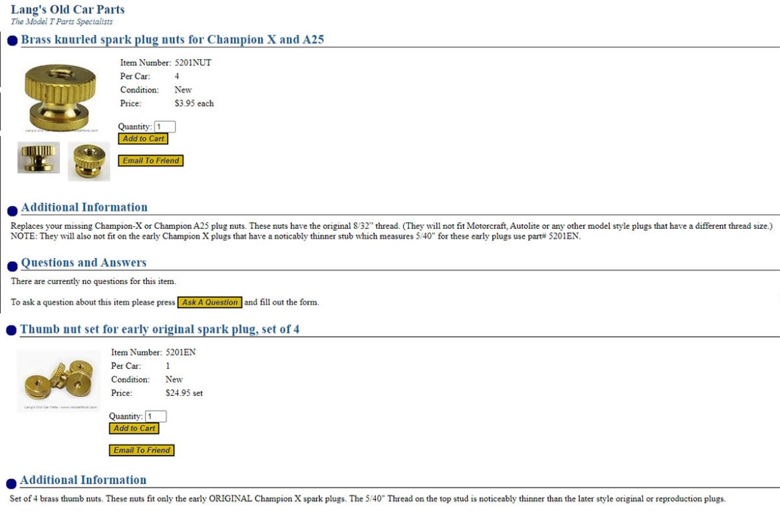Click the bullet beside Brass knurled spark plug heading
780x511 pixels.
pos(12,42)
